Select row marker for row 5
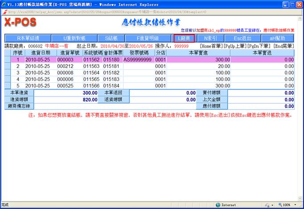304x209 pixels. coord(7,85)
